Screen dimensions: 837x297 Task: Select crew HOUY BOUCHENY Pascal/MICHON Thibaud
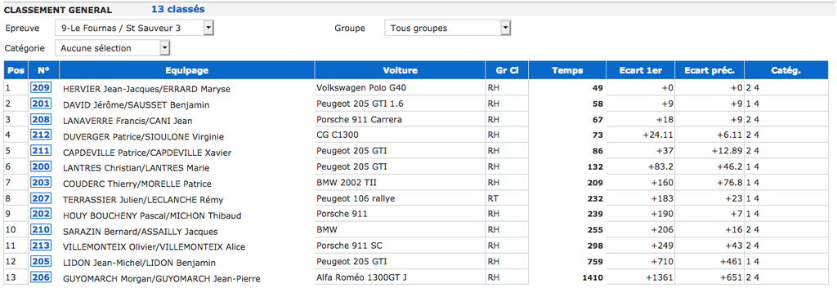tap(152, 216)
